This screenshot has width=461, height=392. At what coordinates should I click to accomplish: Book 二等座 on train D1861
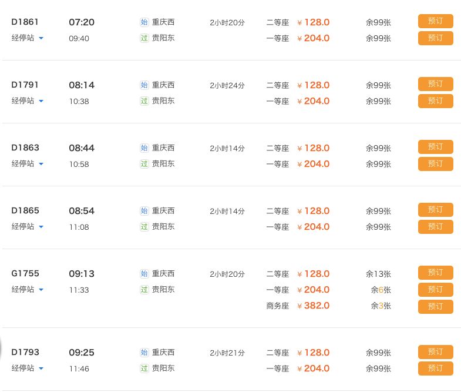click(x=435, y=22)
